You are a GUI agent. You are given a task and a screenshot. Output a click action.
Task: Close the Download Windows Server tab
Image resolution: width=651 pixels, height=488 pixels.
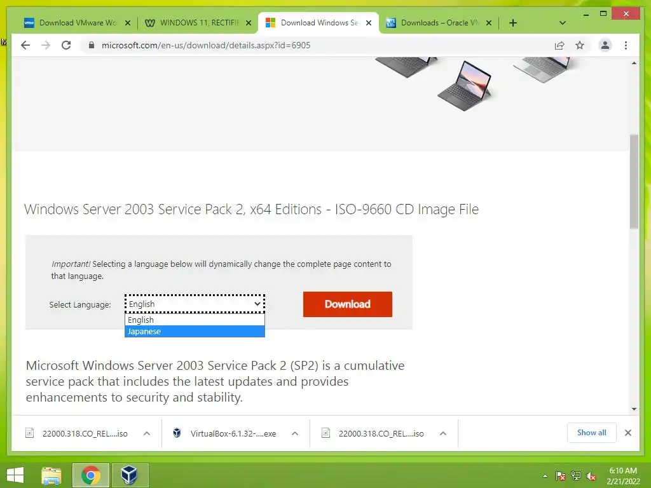tap(369, 24)
